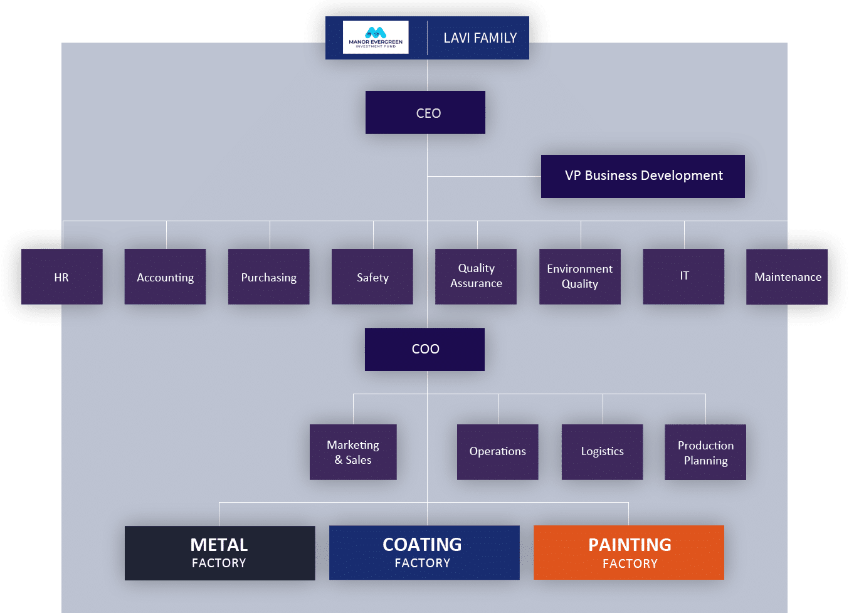Click the Accounting department box
The height and width of the screenshot is (613, 849).
[x=166, y=277]
